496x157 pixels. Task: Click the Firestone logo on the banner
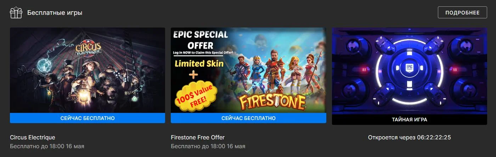[273, 102]
